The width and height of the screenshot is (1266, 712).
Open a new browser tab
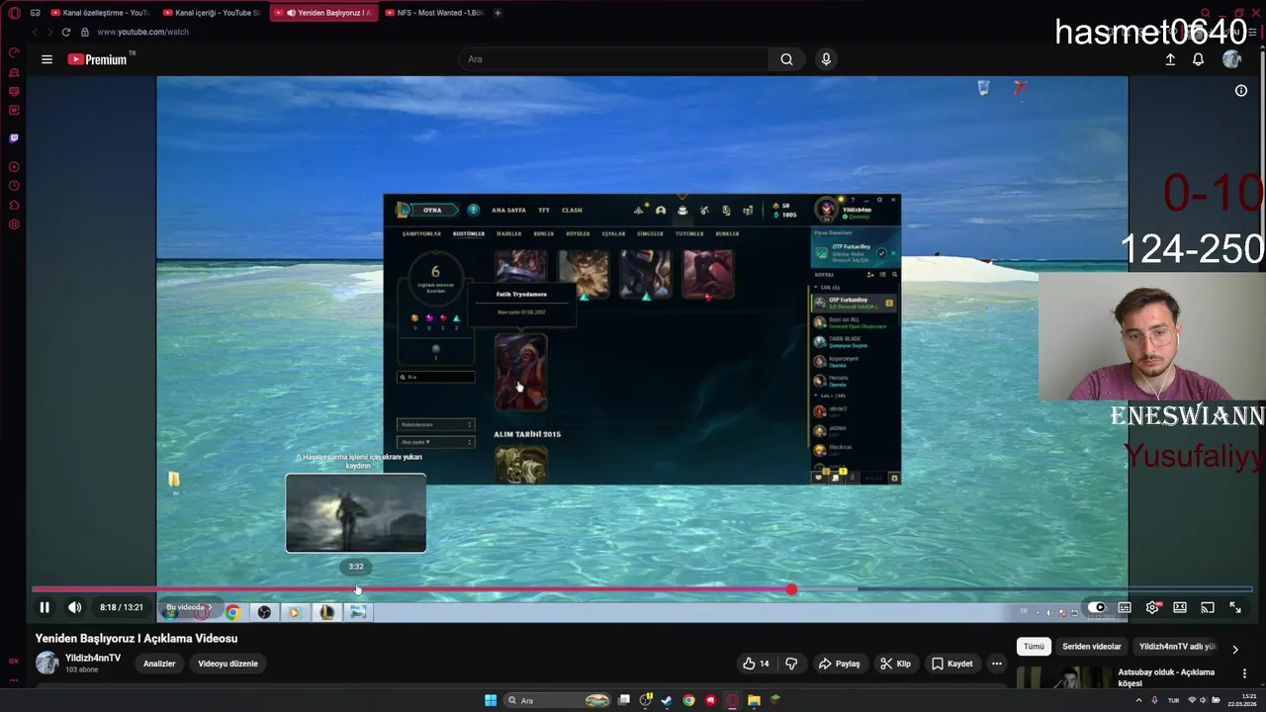(x=497, y=13)
